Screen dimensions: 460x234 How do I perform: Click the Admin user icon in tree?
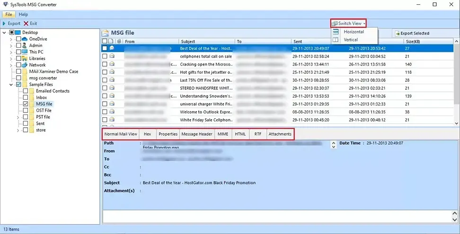point(25,45)
